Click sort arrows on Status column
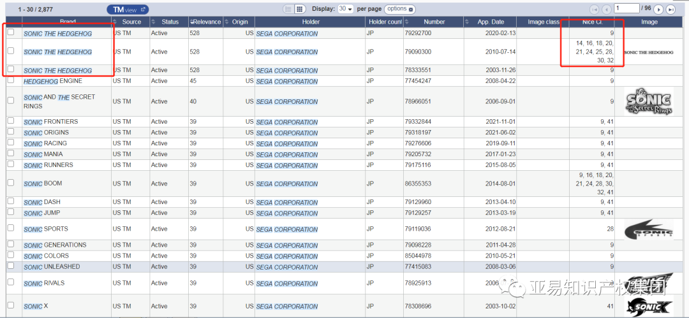 [153, 22]
